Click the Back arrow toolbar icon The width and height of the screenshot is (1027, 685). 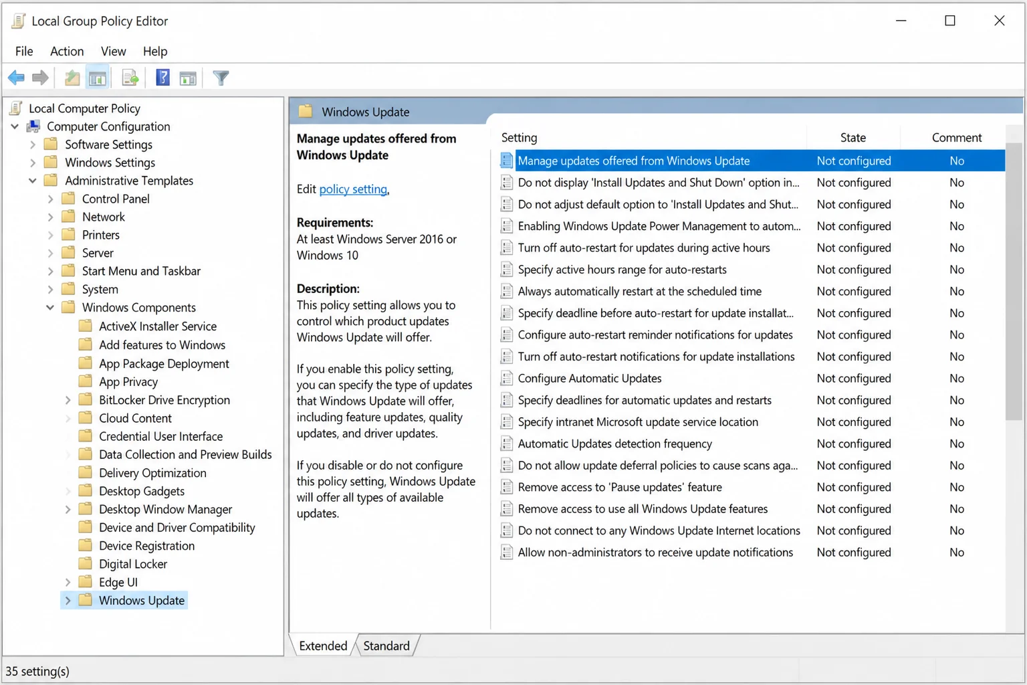16,78
